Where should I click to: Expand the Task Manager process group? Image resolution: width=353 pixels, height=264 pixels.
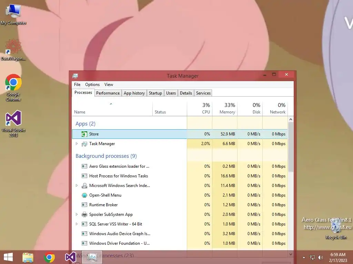pos(77,144)
